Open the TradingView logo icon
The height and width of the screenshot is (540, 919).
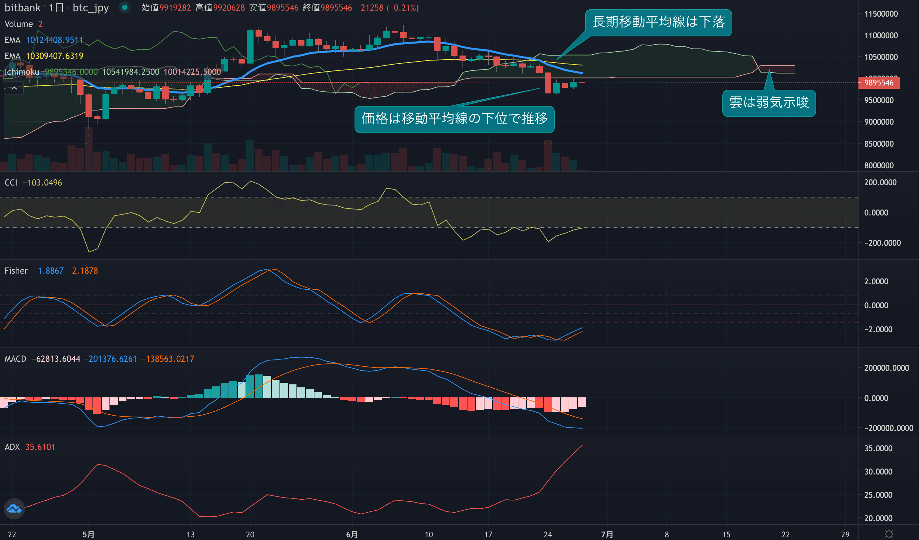[14, 508]
